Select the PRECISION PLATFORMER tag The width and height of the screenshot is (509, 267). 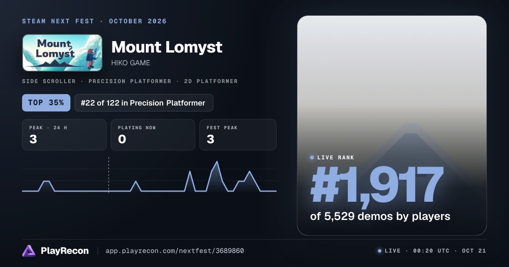[130, 81]
